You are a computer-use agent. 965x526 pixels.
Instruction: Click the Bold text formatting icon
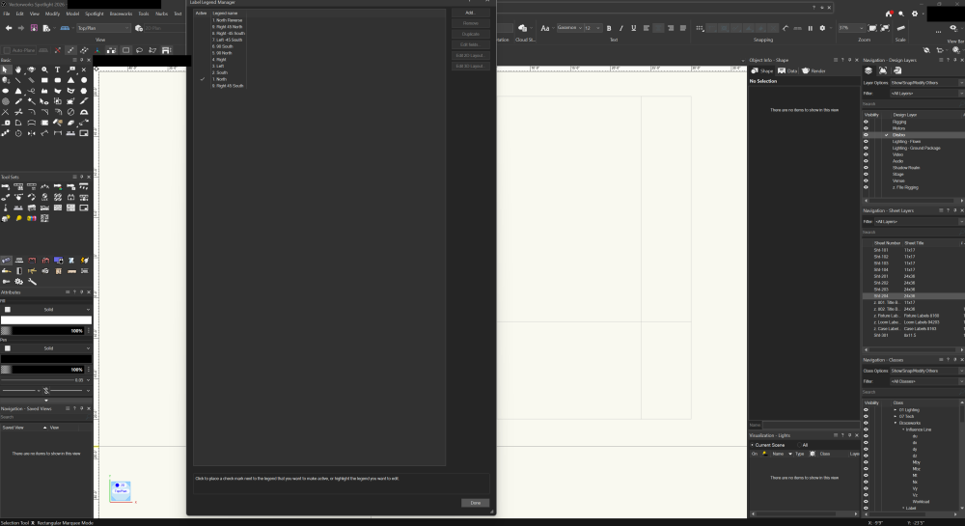(x=609, y=28)
